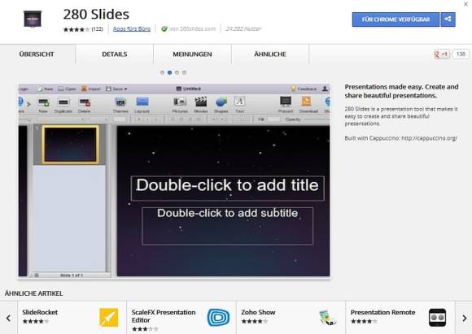Image resolution: width=472 pixels, height=334 pixels.
Task: Click the 24.282 Nutzer text
Action: tap(243, 29)
